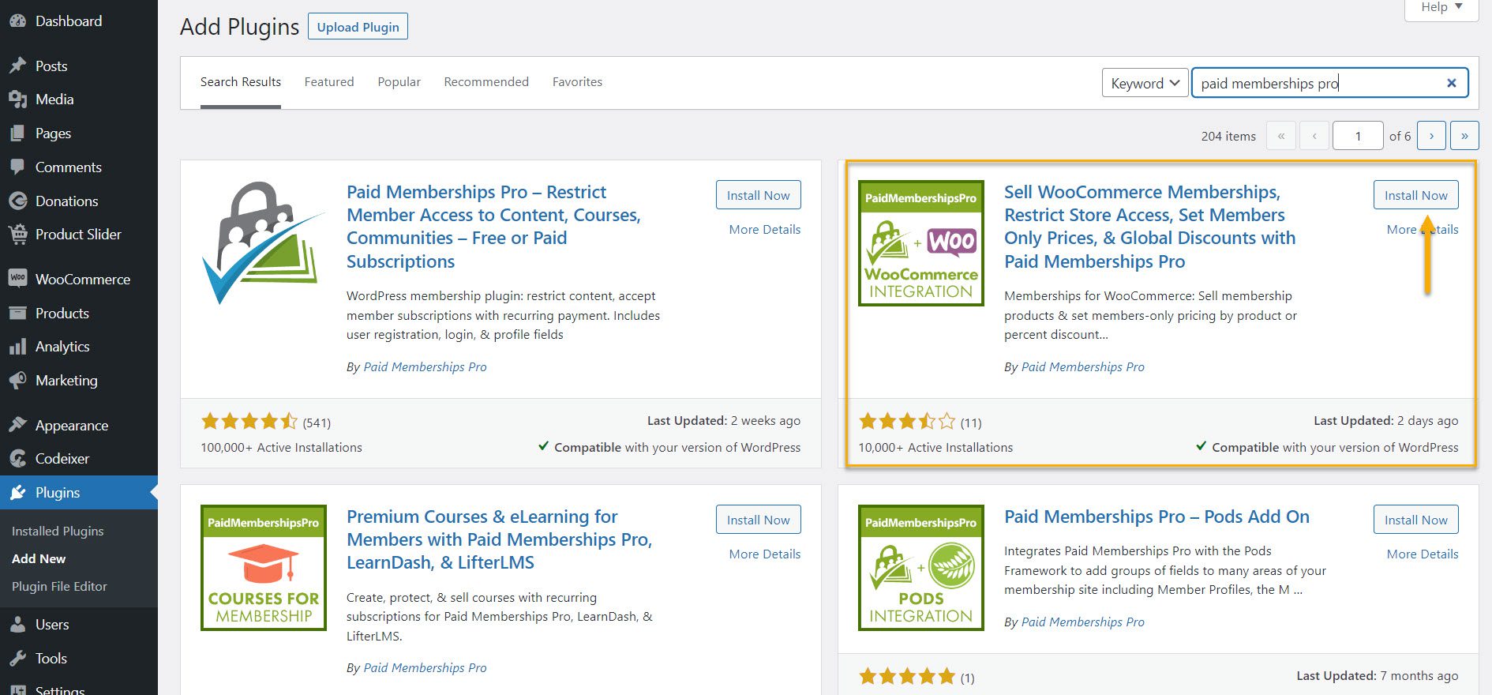Click the Codeixer icon in sidebar

pos(17,458)
